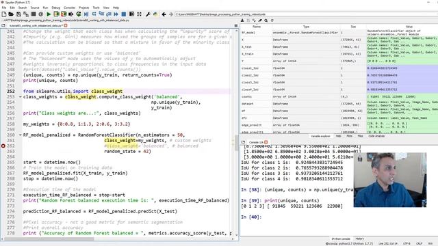Open the Debug menu
This screenshot has width=438, height=246.
(56, 8)
